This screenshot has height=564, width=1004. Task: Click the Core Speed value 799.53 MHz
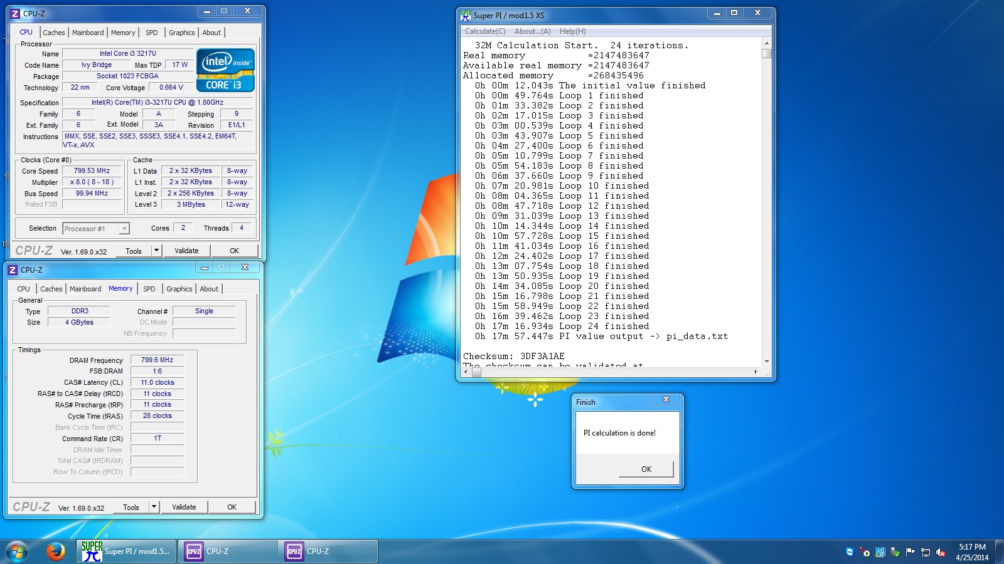tap(92, 170)
